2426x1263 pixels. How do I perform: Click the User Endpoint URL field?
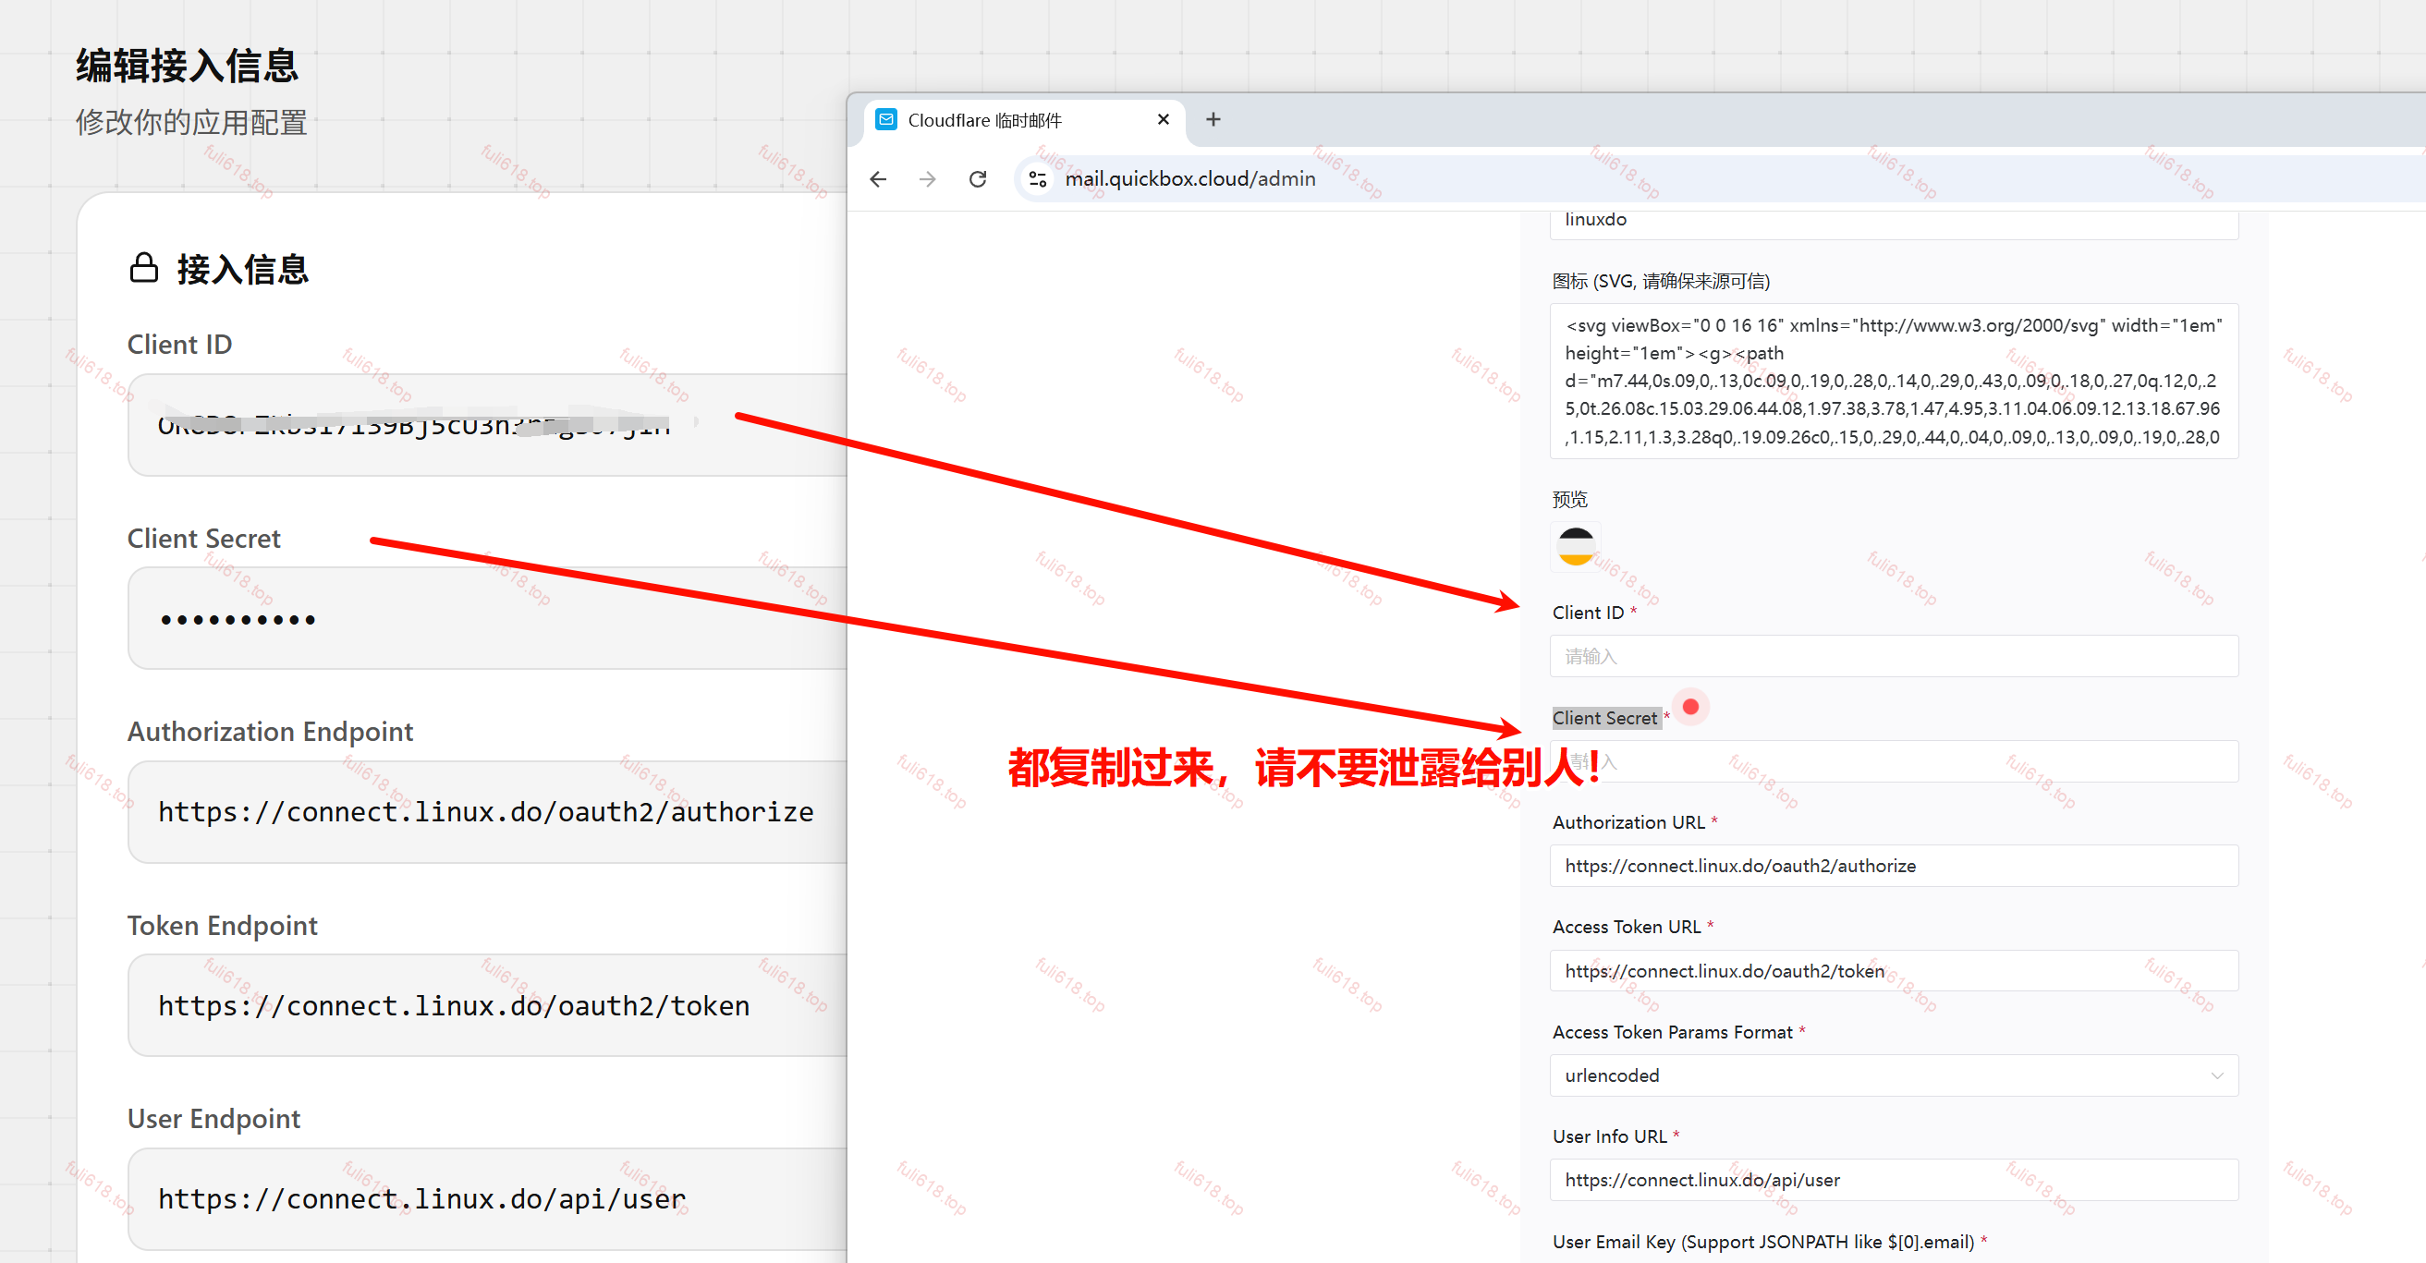488,1198
